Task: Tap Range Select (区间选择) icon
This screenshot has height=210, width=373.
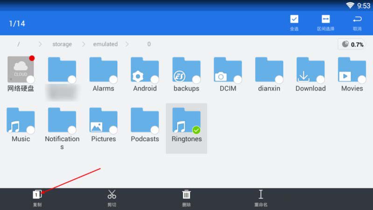Action: click(x=325, y=19)
